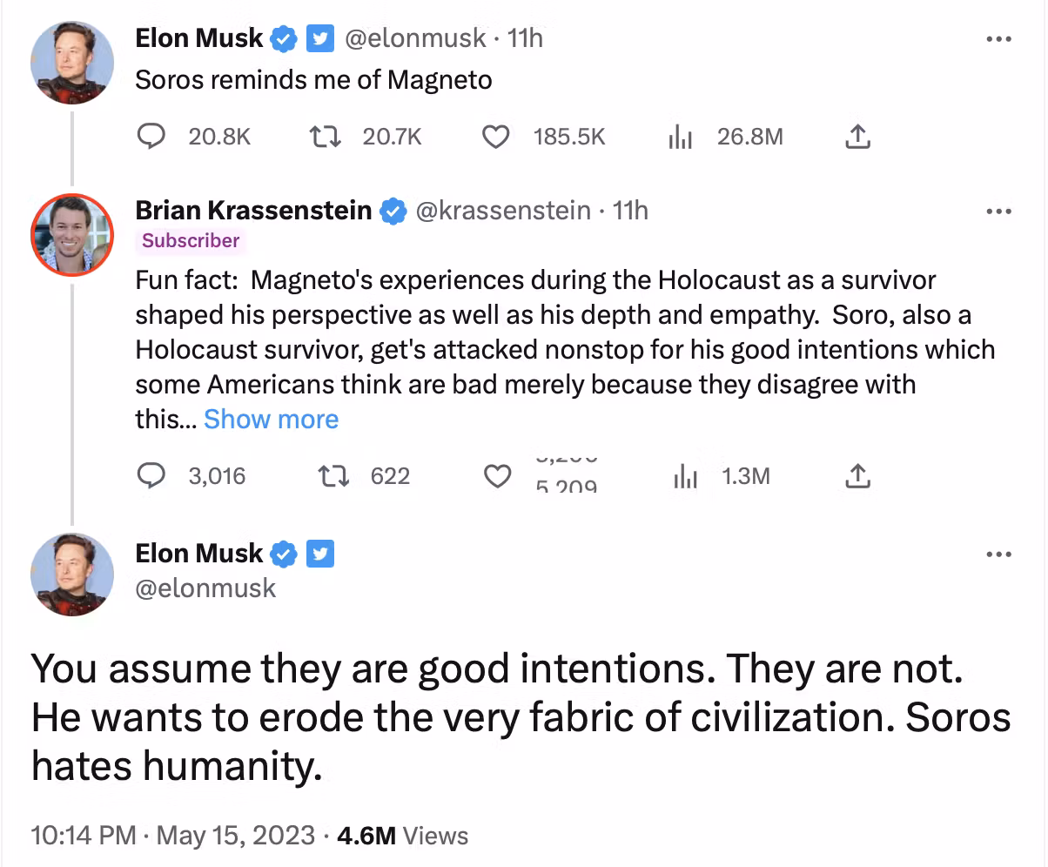Like Brian Krassenstein's tweet
1048x867 pixels.
click(497, 476)
